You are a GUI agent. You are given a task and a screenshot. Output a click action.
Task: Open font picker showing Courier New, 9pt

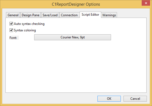click(x=72, y=37)
